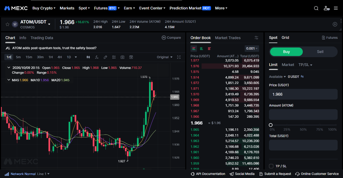Open Prediction Market HOT
Screen dimensions: 343x178
(x=190, y=8)
